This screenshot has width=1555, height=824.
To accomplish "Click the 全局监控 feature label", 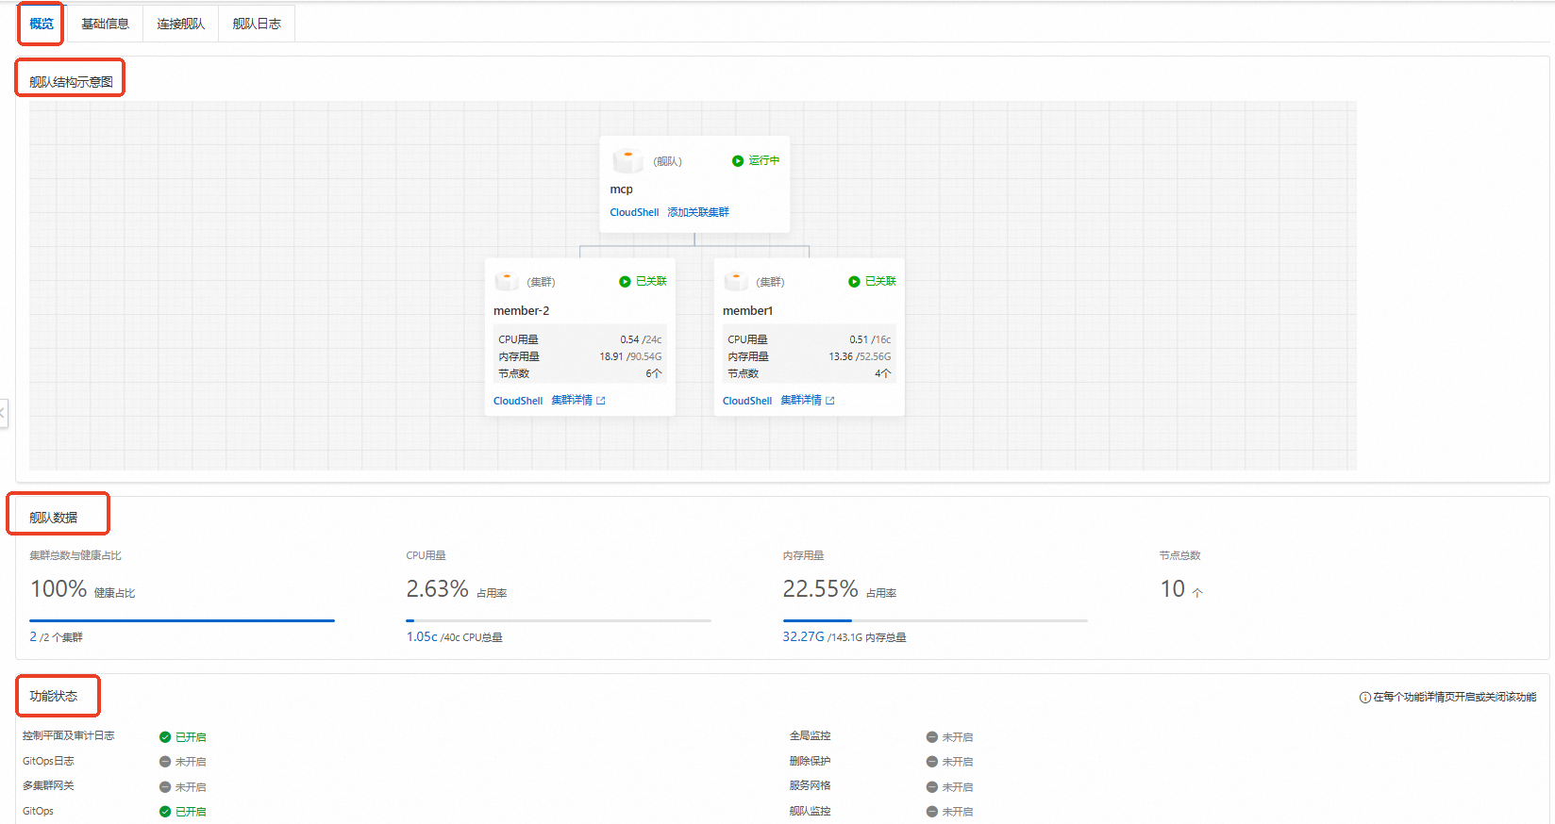I will click(x=810, y=735).
